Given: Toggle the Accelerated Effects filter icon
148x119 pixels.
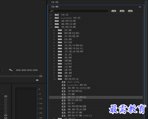Looking at the screenshot, I should [114, 11].
